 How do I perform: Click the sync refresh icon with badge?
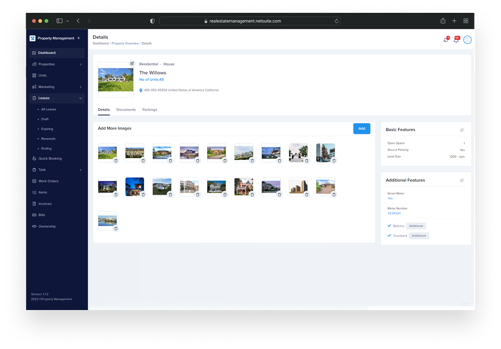446,40
